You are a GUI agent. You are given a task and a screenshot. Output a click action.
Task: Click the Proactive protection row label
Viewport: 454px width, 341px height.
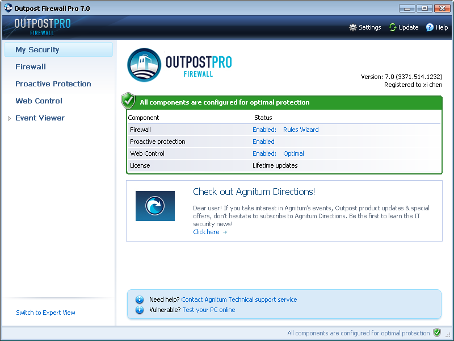[x=158, y=142]
